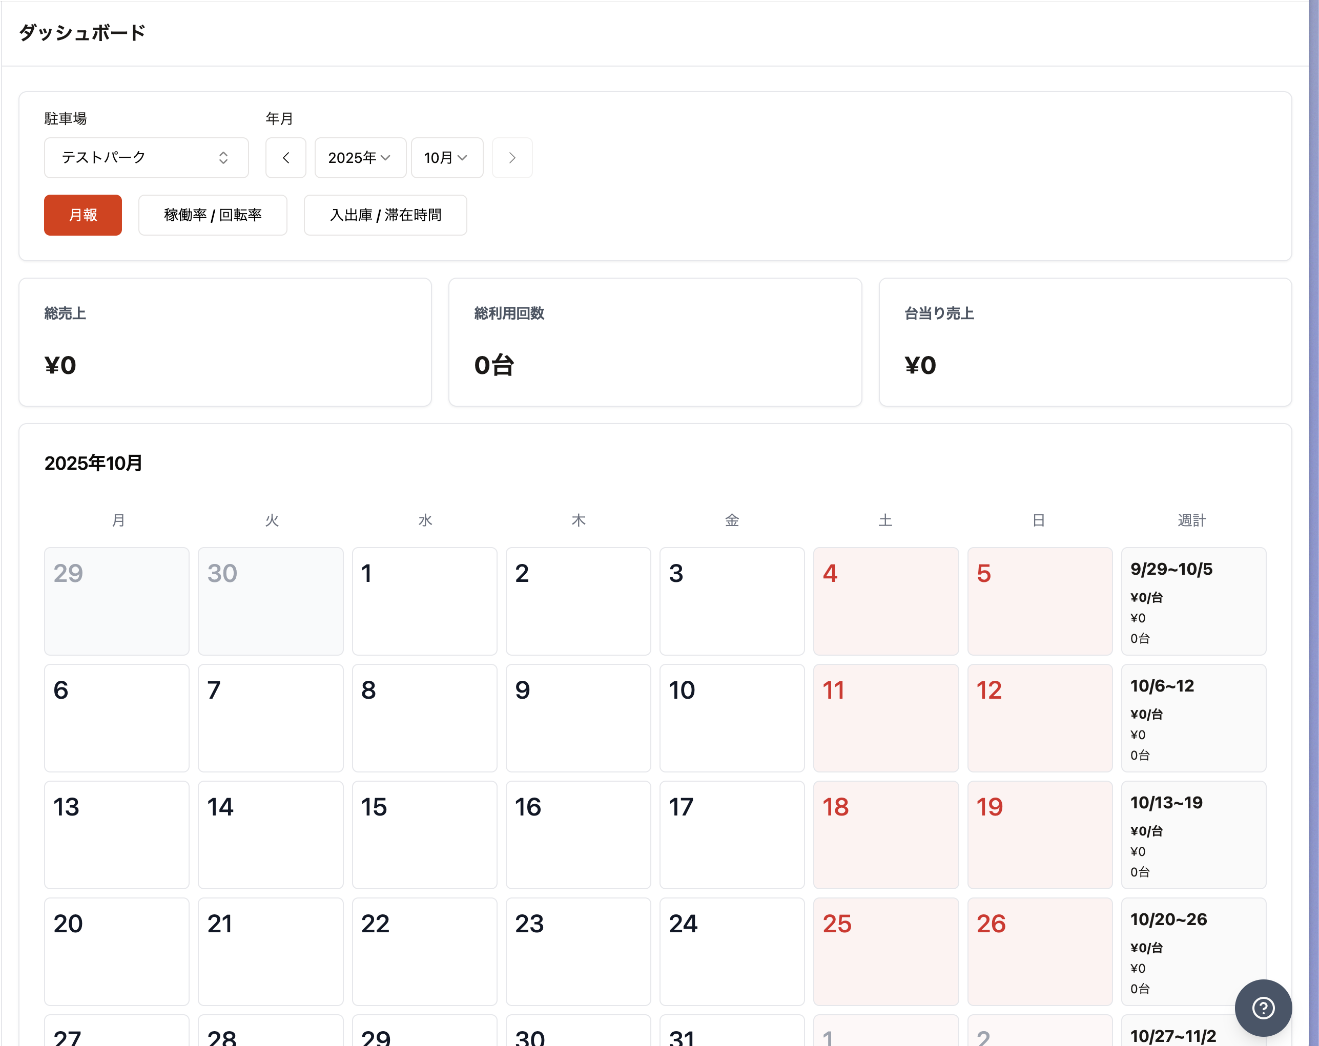Image resolution: width=1319 pixels, height=1046 pixels.
Task: Select Saturday October 4 cell
Action: [885, 601]
